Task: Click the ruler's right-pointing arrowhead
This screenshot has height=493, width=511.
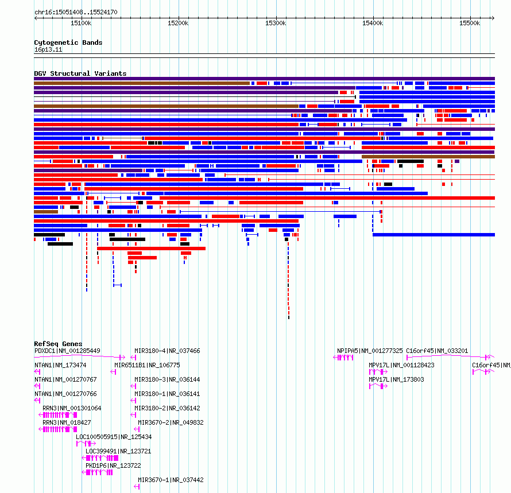Action: point(493,18)
